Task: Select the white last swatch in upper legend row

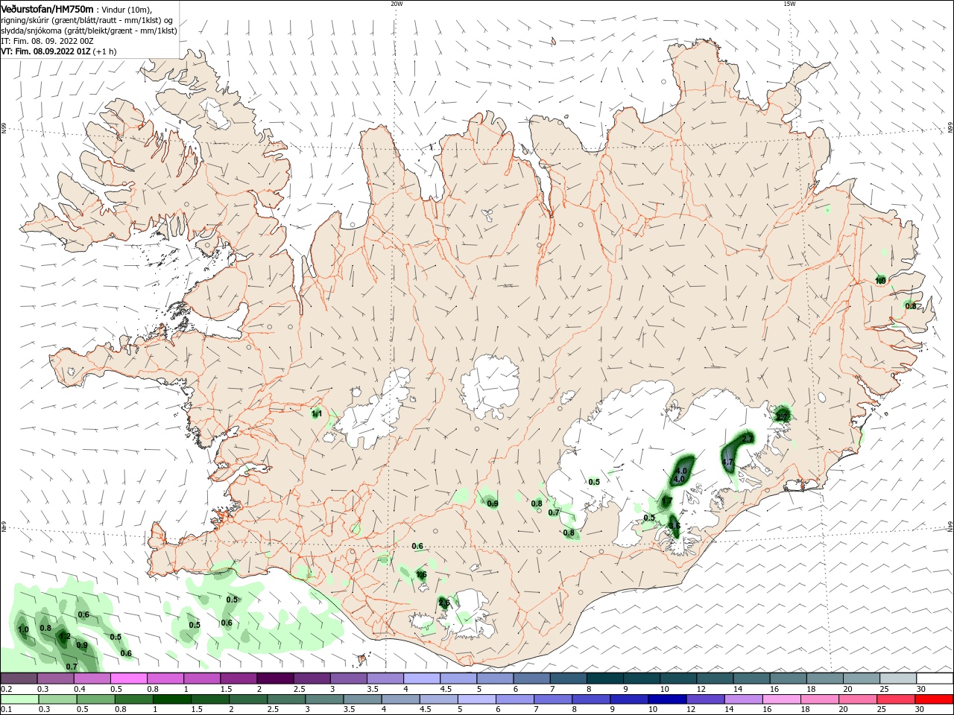Action: pos(934,679)
